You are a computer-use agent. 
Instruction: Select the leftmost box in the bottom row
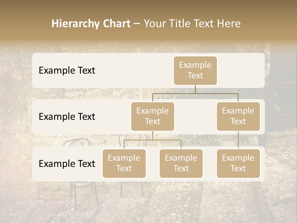124,163
